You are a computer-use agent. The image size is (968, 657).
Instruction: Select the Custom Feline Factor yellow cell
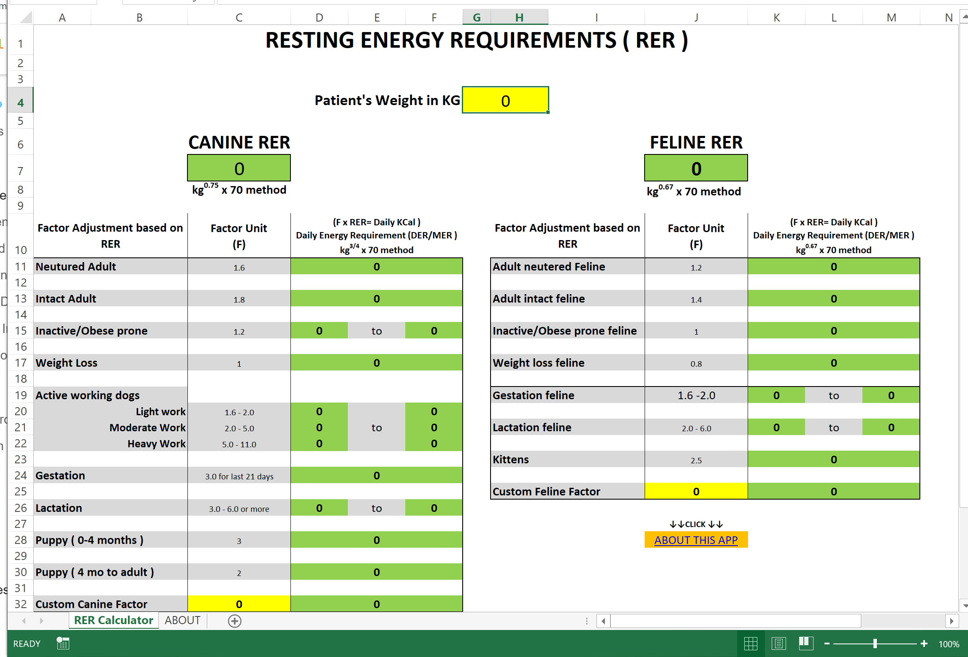696,491
